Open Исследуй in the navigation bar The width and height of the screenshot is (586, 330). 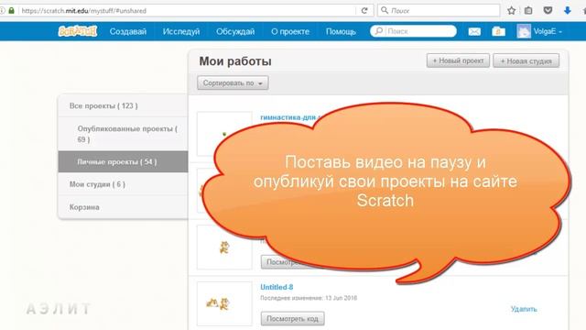pyautogui.click(x=181, y=31)
